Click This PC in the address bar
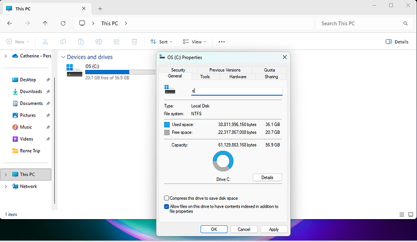 tap(109, 24)
